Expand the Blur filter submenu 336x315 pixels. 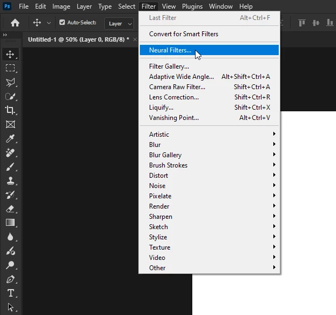click(x=209, y=145)
